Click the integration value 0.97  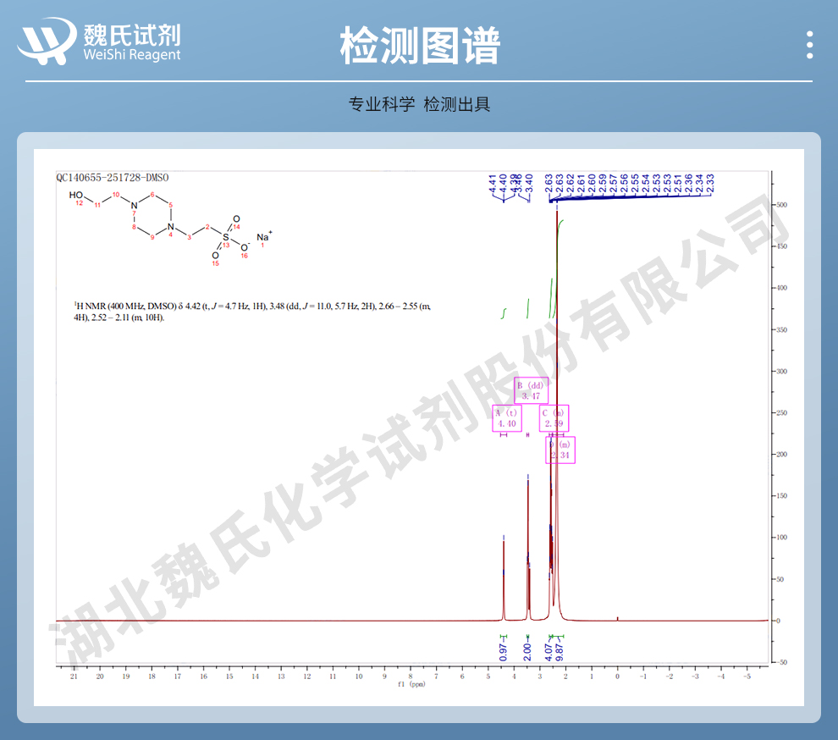[503, 652]
